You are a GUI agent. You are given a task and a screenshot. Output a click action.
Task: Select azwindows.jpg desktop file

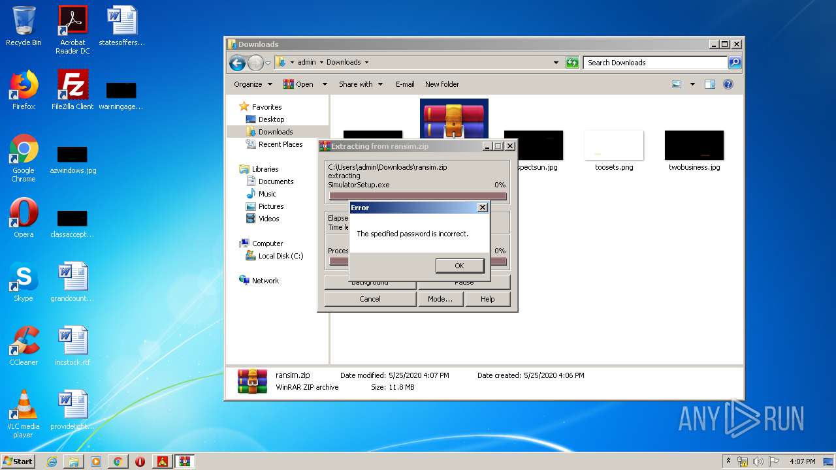(x=72, y=159)
